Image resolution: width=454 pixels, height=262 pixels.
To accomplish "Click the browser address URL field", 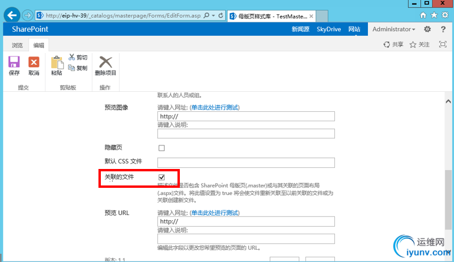I will [x=123, y=16].
